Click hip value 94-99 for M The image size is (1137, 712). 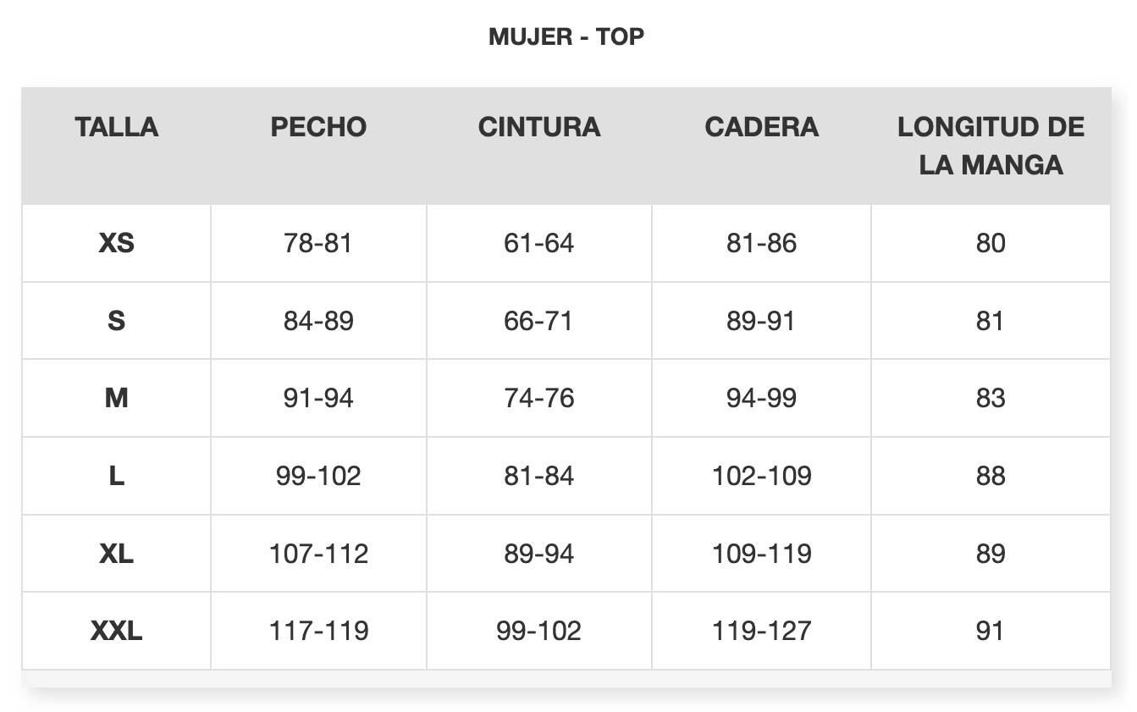761,399
